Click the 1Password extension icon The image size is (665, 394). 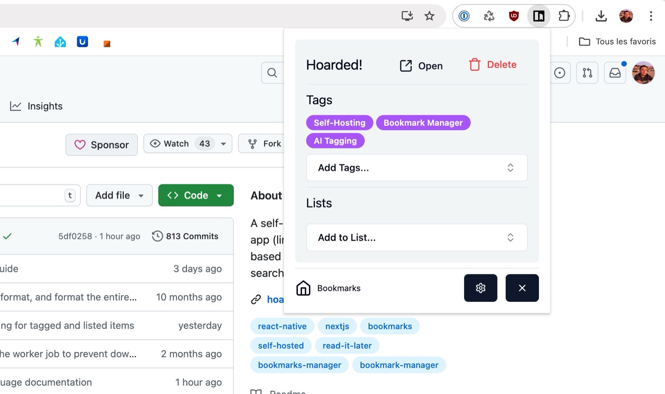pyautogui.click(x=464, y=16)
